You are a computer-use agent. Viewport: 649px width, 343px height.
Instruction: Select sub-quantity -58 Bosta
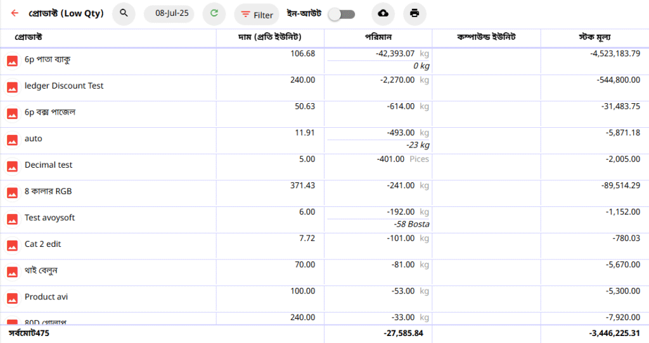pos(411,225)
